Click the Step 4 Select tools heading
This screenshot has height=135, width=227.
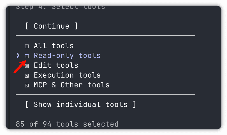(60, 7)
